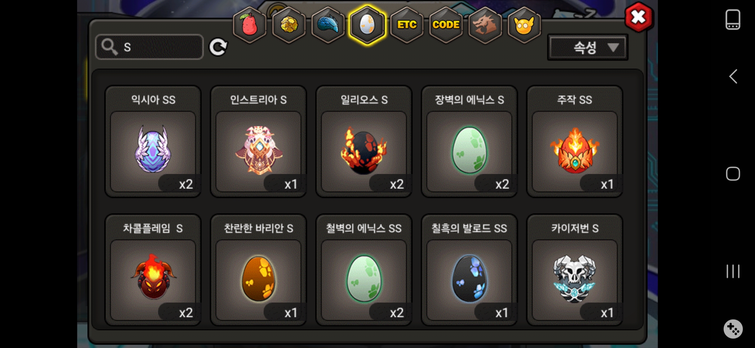Select the 주작 SS flame egg
755x348 pixels.
(x=575, y=141)
